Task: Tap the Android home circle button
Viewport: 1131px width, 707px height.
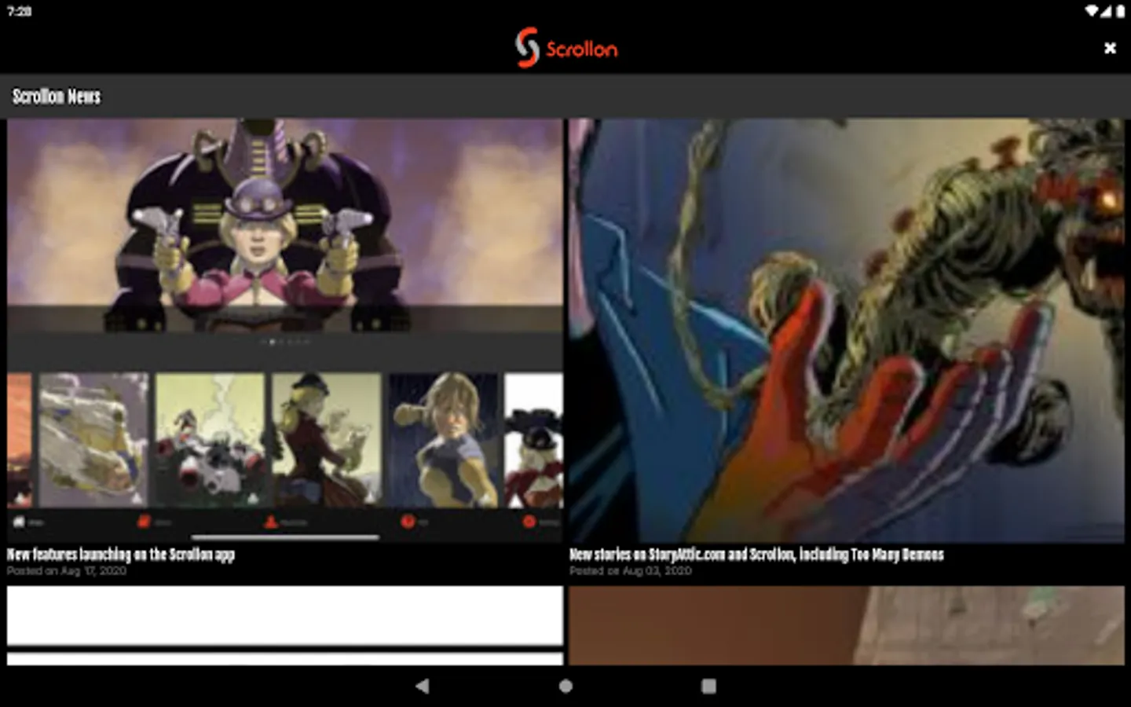Action: (565, 686)
